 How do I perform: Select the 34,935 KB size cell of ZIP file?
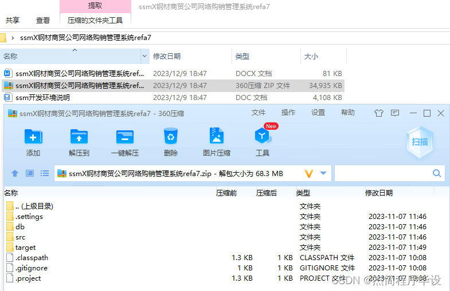pos(326,86)
